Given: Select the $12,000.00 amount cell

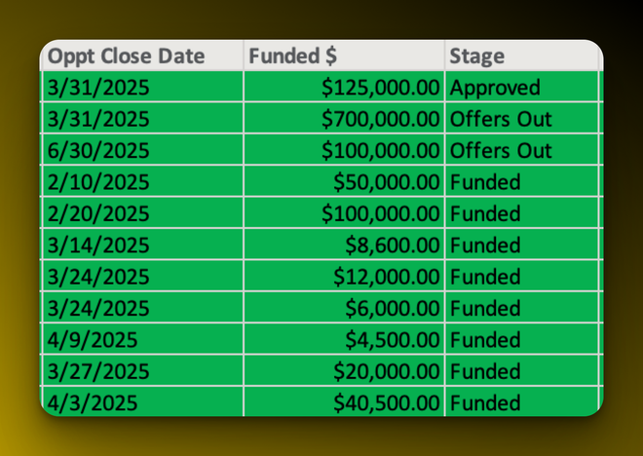Looking at the screenshot, I should click(386, 277).
